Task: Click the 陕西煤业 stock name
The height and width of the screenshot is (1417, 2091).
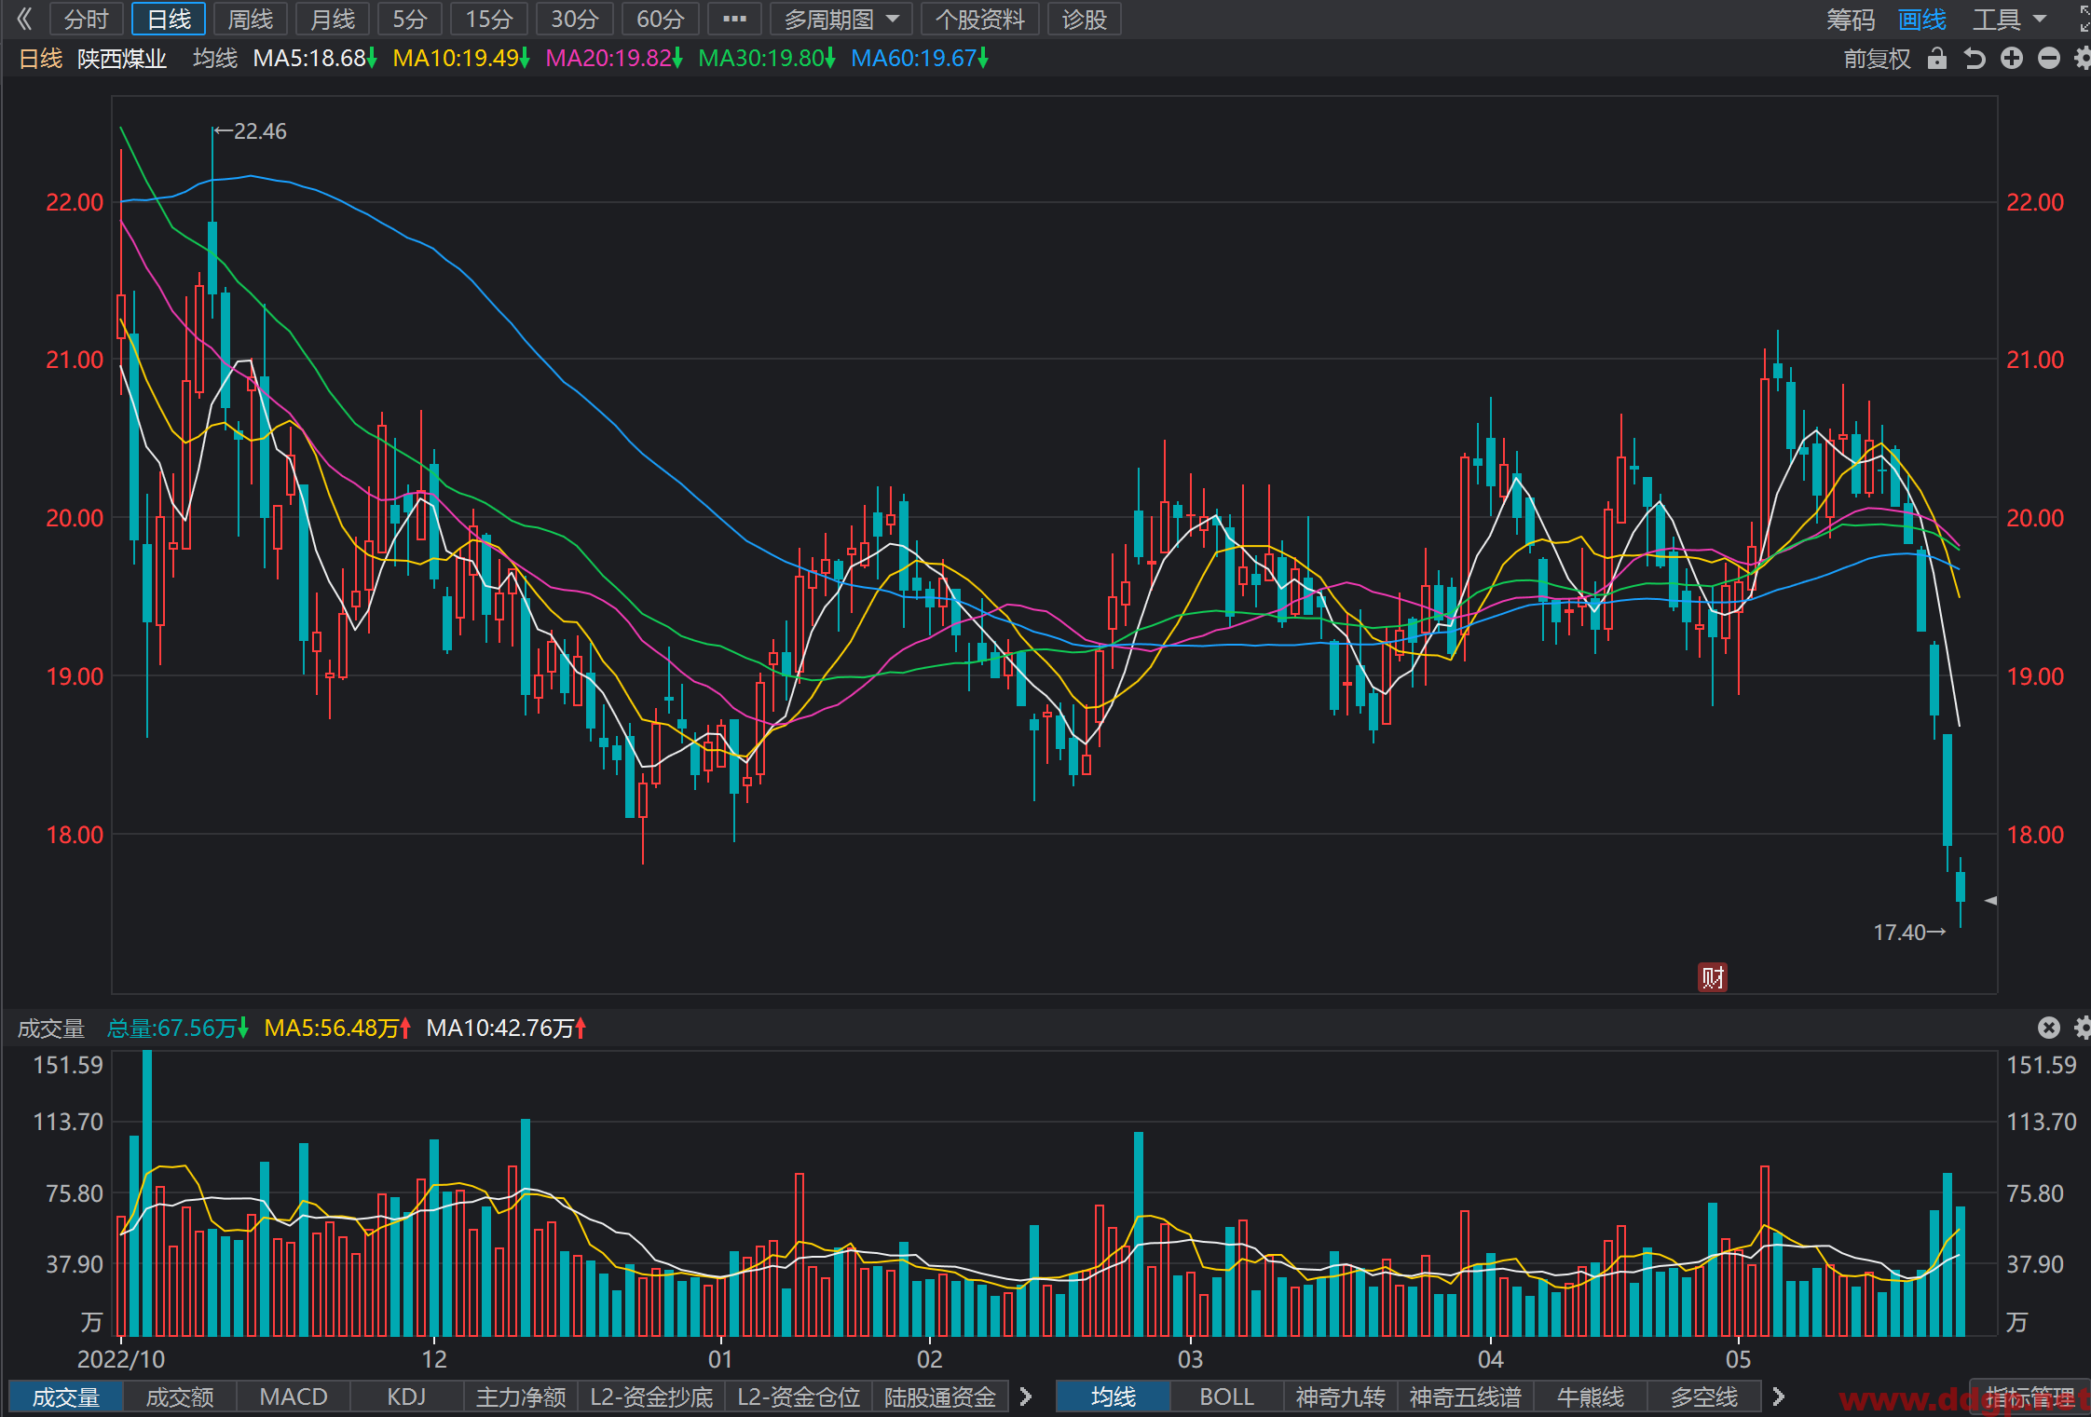Action: [122, 59]
